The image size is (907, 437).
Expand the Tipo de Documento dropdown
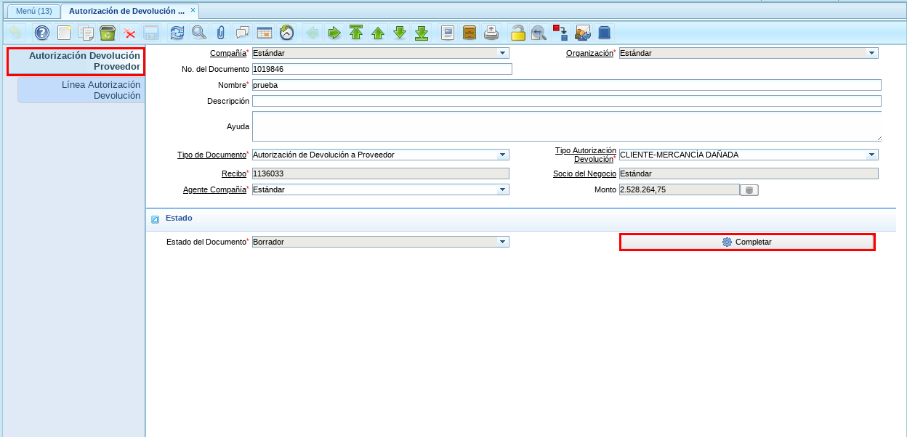502,155
